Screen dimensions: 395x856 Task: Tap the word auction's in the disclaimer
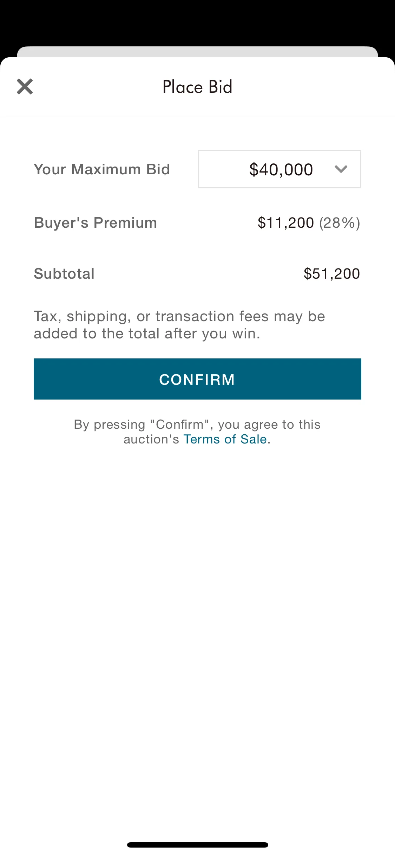pos(151,439)
